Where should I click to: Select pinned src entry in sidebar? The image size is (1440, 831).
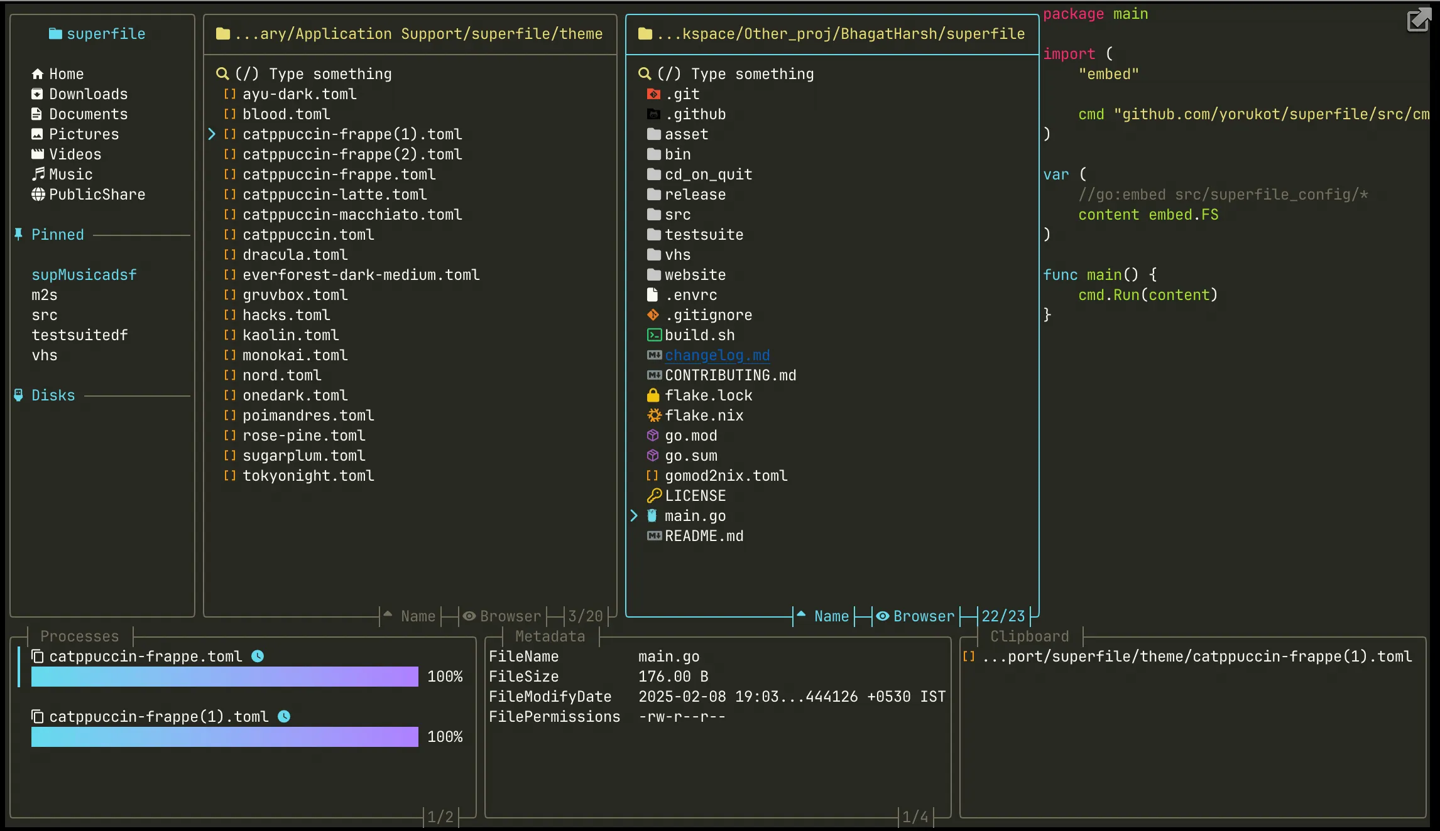(x=44, y=314)
